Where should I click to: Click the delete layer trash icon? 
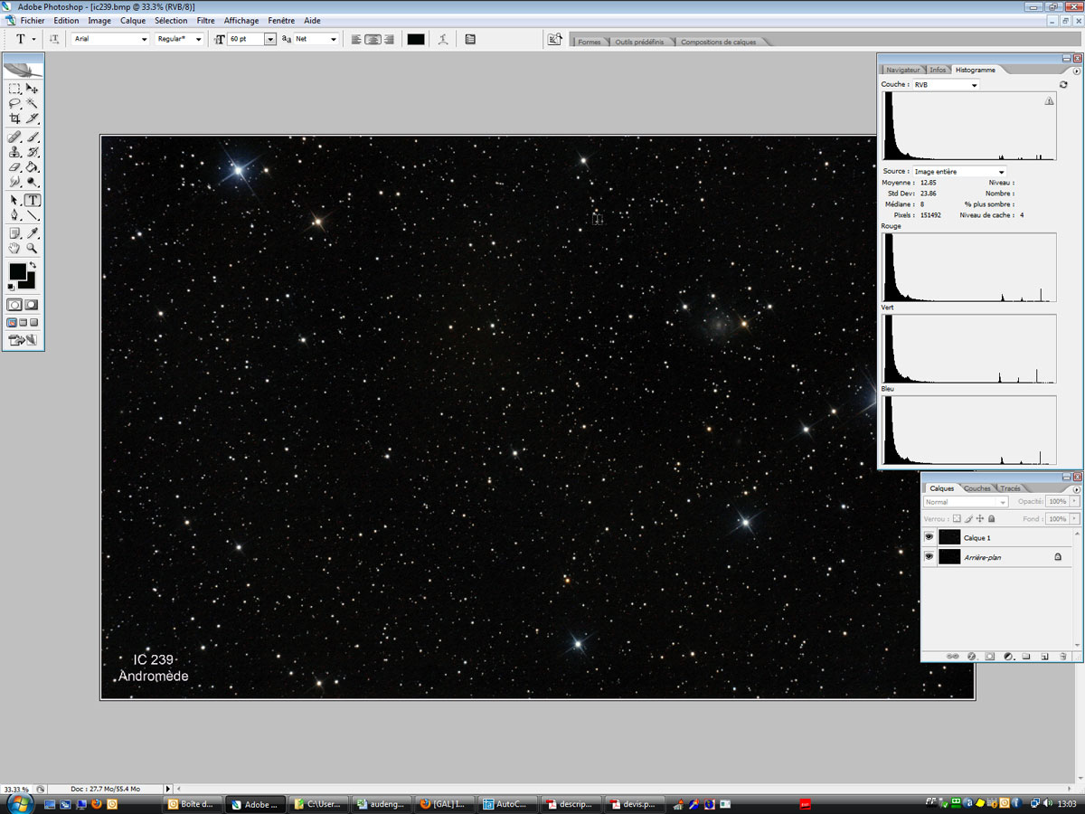point(1063,656)
